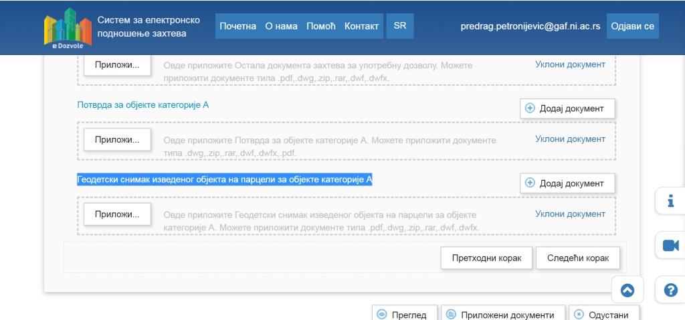Switch language with the SR button
The image size is (685, 320).
(399, 26)
